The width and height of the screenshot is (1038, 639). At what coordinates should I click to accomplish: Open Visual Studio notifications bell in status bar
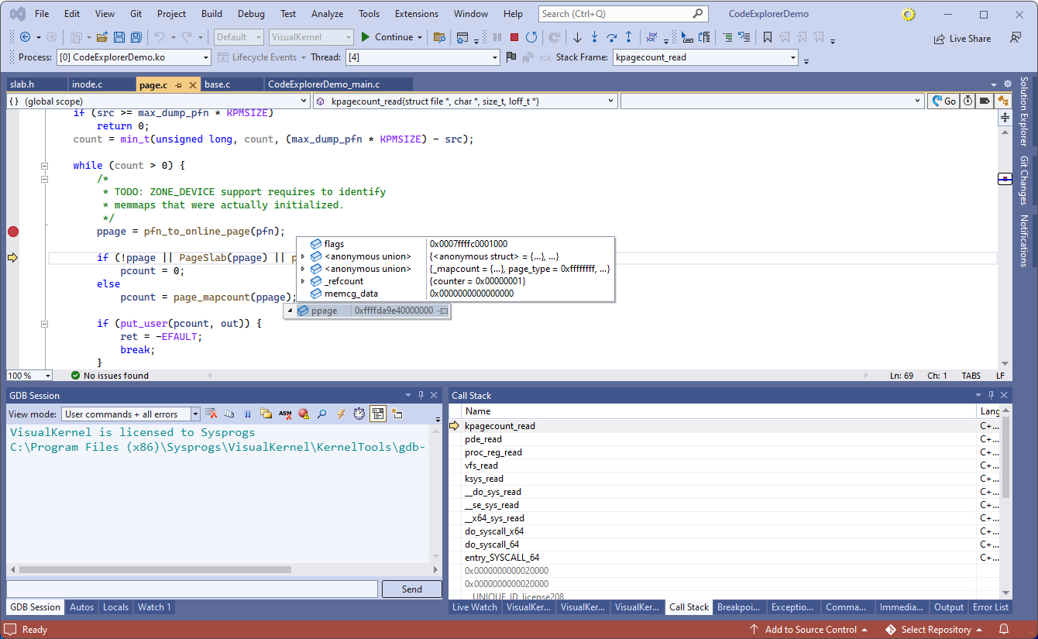click(1004, 630)
